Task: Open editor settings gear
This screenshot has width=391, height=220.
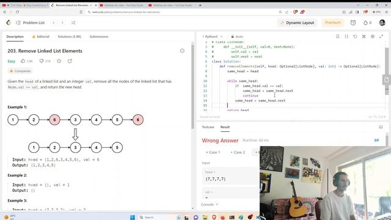Action: [x=373, y=37]
